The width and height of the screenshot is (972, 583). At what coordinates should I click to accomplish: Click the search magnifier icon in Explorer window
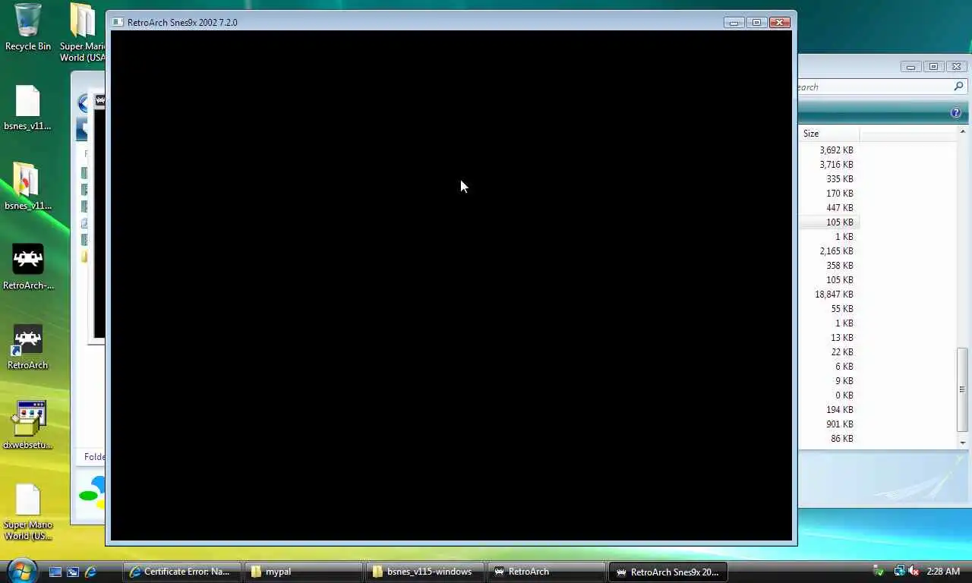point(958,87)
